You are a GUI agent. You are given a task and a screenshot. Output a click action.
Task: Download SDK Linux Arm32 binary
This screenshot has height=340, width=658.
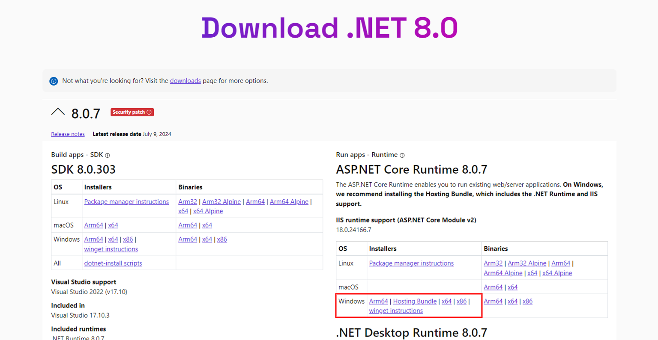[x=188, y=202]
